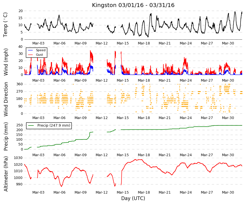Click the blue Speed legend line
Viewport: 245px width, 204px height.
point(30,50)
